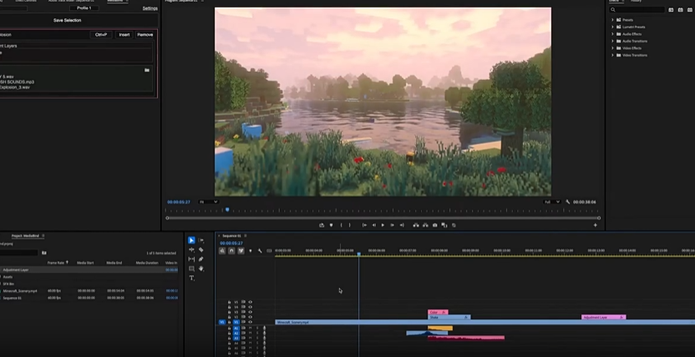Click the Save Selection button

(x=68, y=20)
